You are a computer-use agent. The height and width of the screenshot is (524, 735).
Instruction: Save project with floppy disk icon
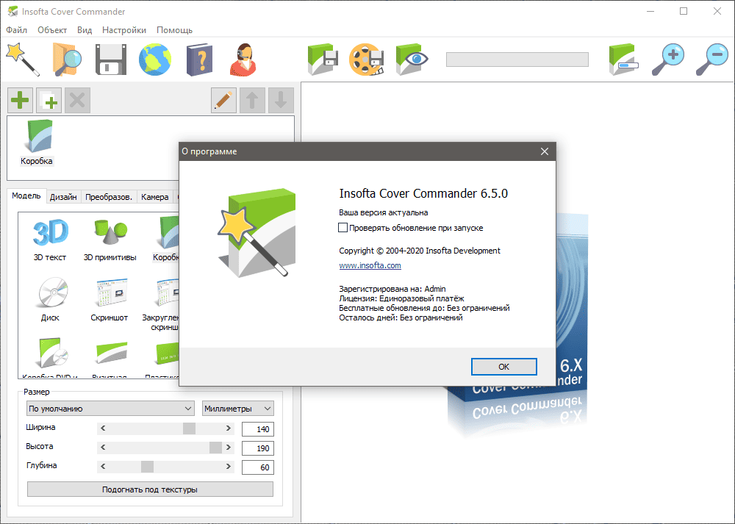point(111,59)
